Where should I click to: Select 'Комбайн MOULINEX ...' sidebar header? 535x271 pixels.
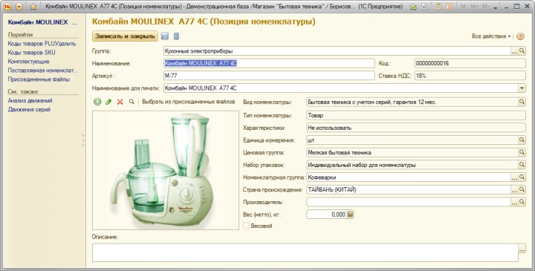click(42, 22)
